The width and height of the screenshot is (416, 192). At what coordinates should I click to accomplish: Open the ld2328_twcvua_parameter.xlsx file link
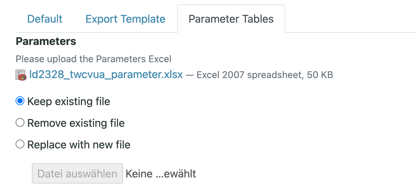click(106, 75)
